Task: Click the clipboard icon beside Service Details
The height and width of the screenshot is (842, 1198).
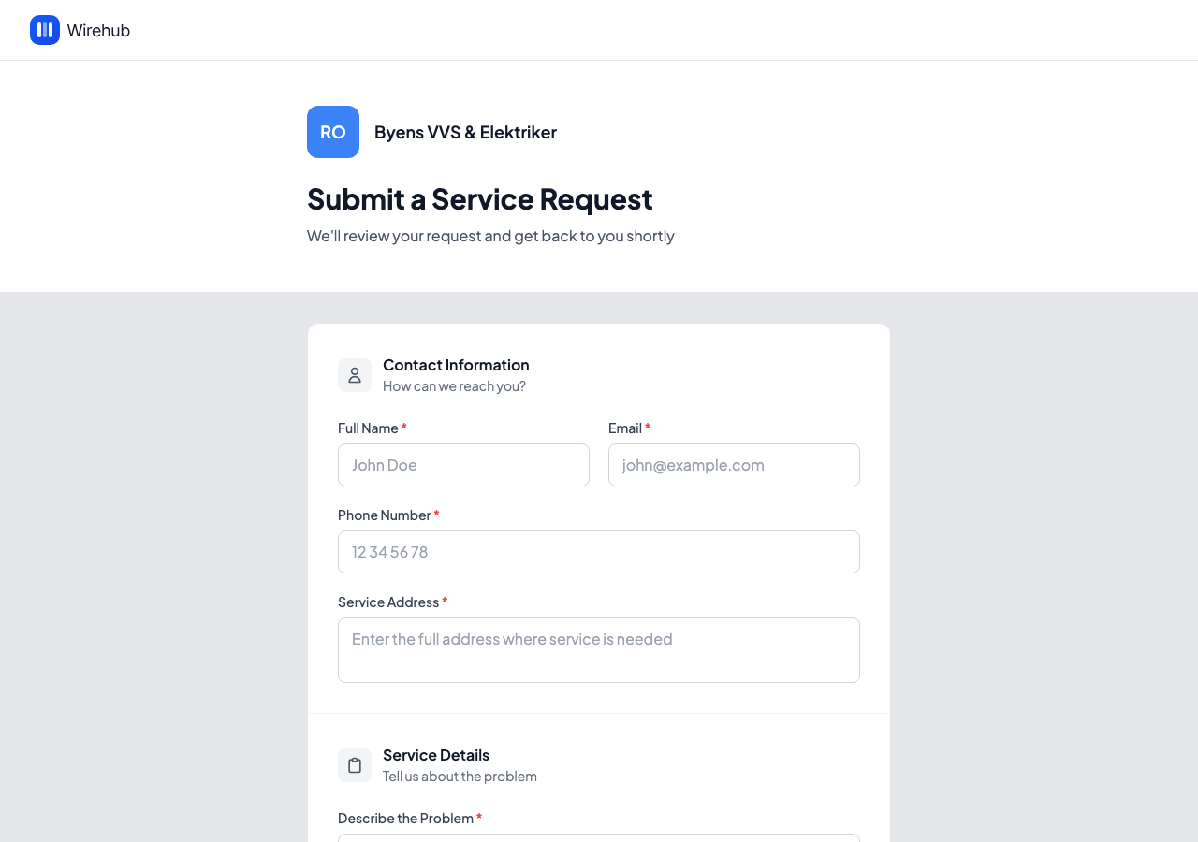Action: point(355,765)
